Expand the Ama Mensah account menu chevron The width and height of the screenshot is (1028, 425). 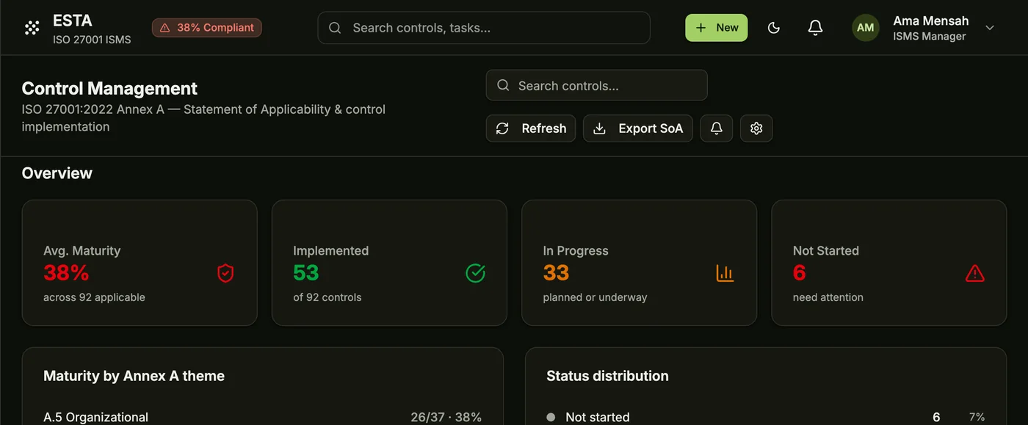990,28
